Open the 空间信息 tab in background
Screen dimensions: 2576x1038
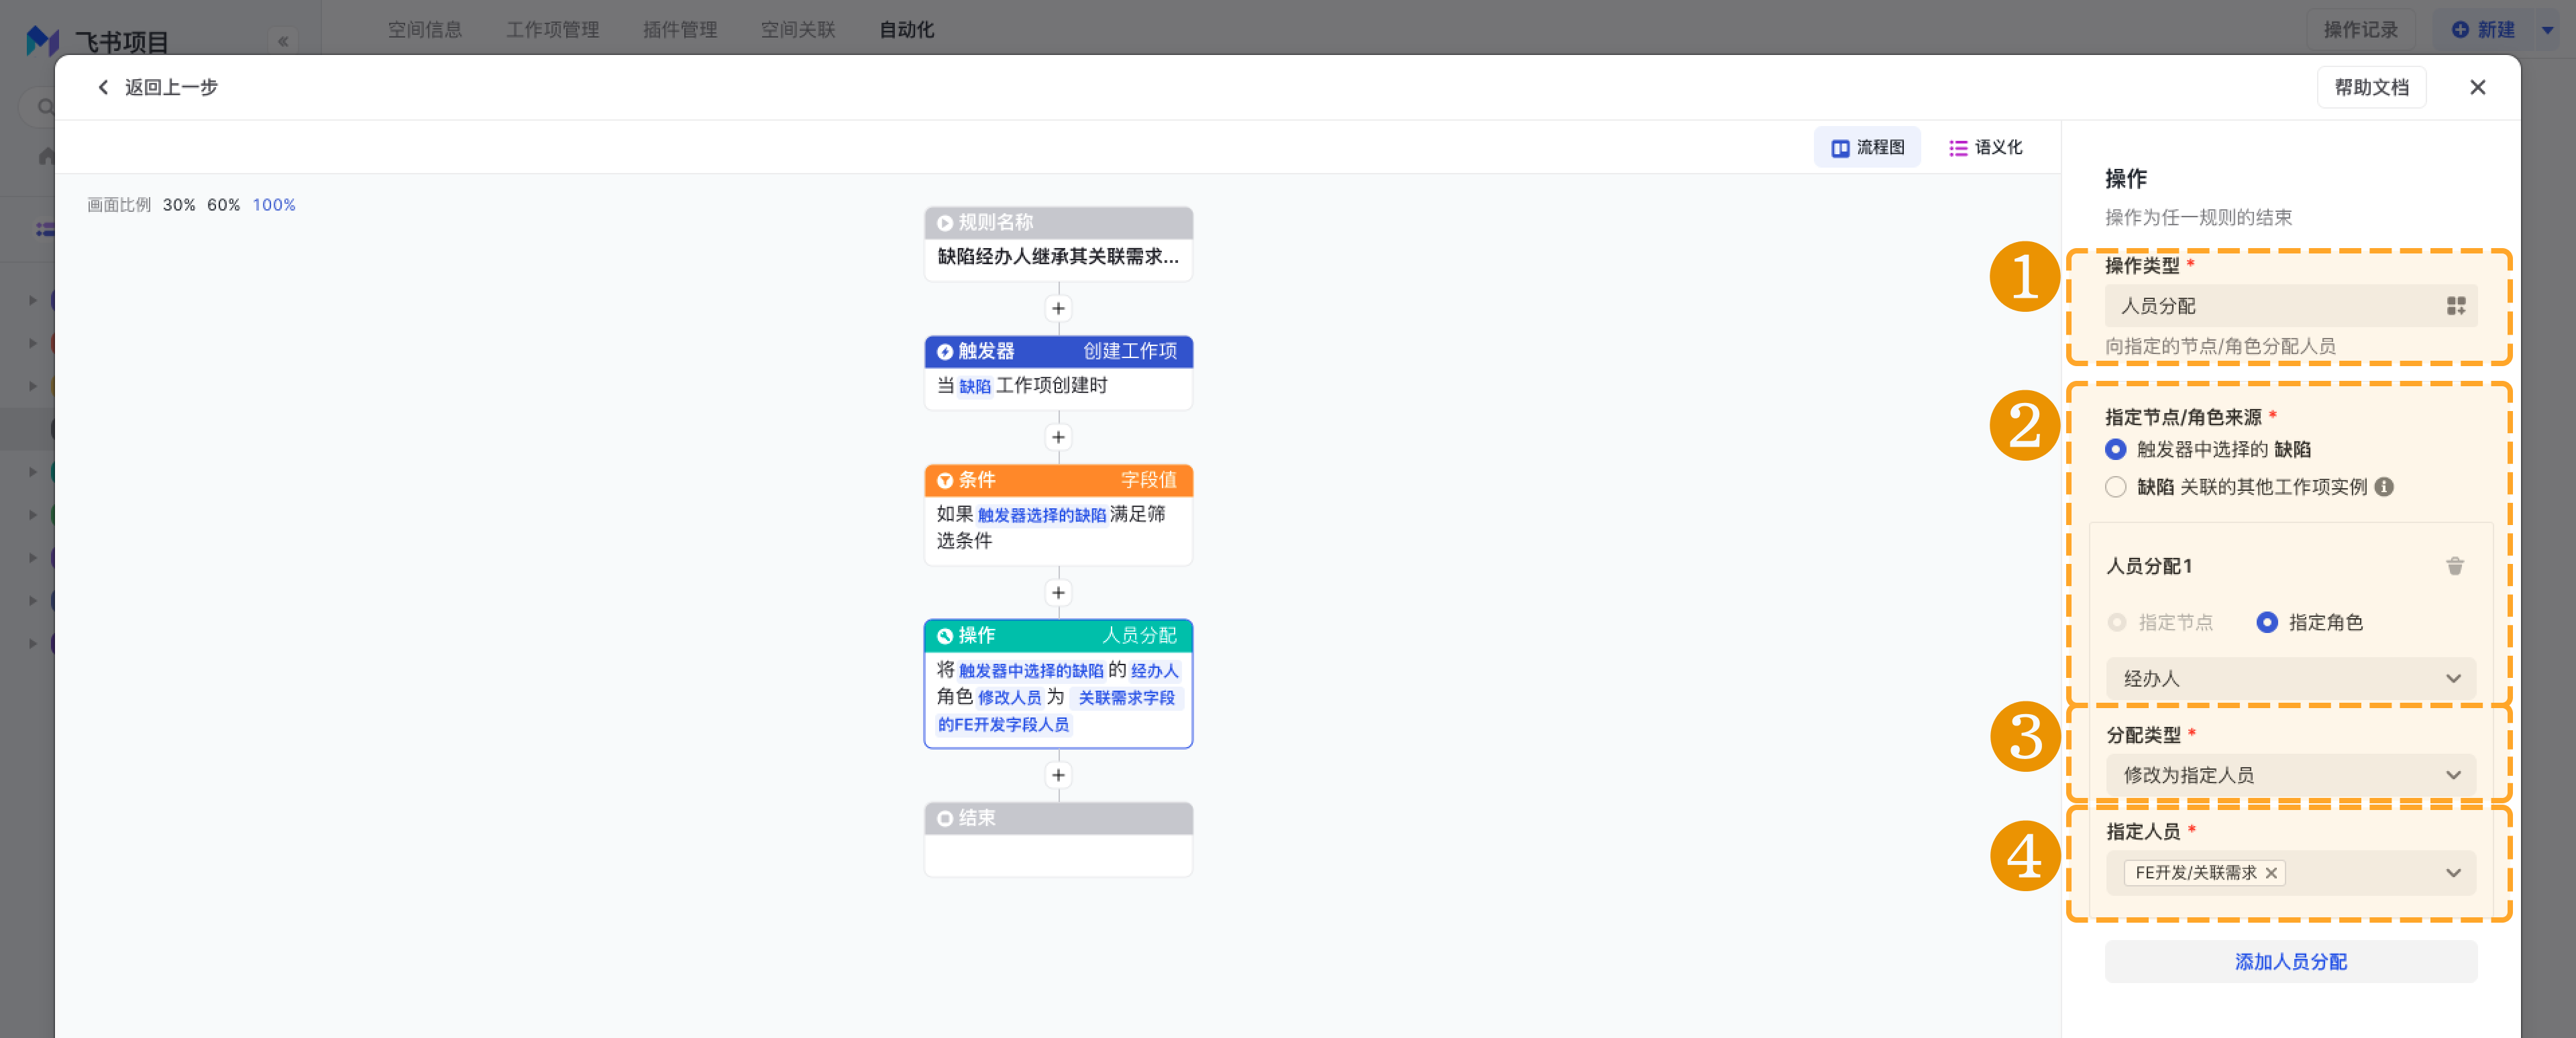425,29
